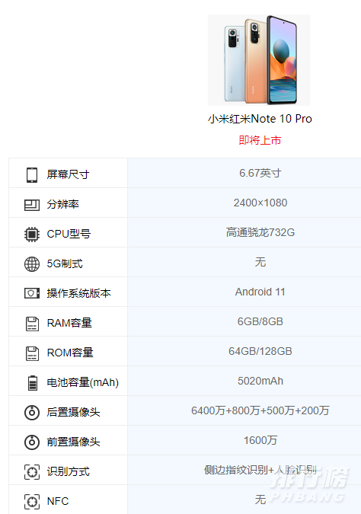Click the camera icon beside 前置摄像头
Screen dimensions: 361x514
click(x=32, y=442)
